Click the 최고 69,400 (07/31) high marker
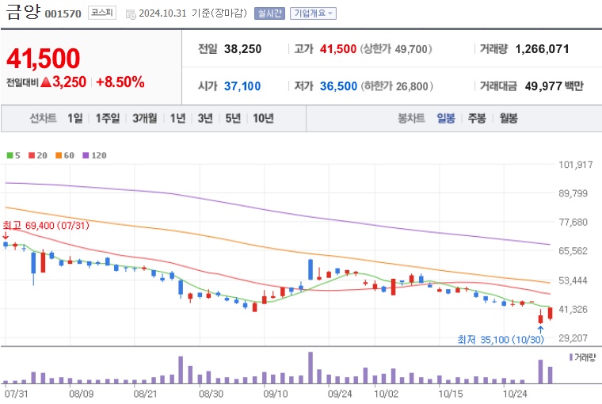 pyautogui.click(x=46, y=226)
